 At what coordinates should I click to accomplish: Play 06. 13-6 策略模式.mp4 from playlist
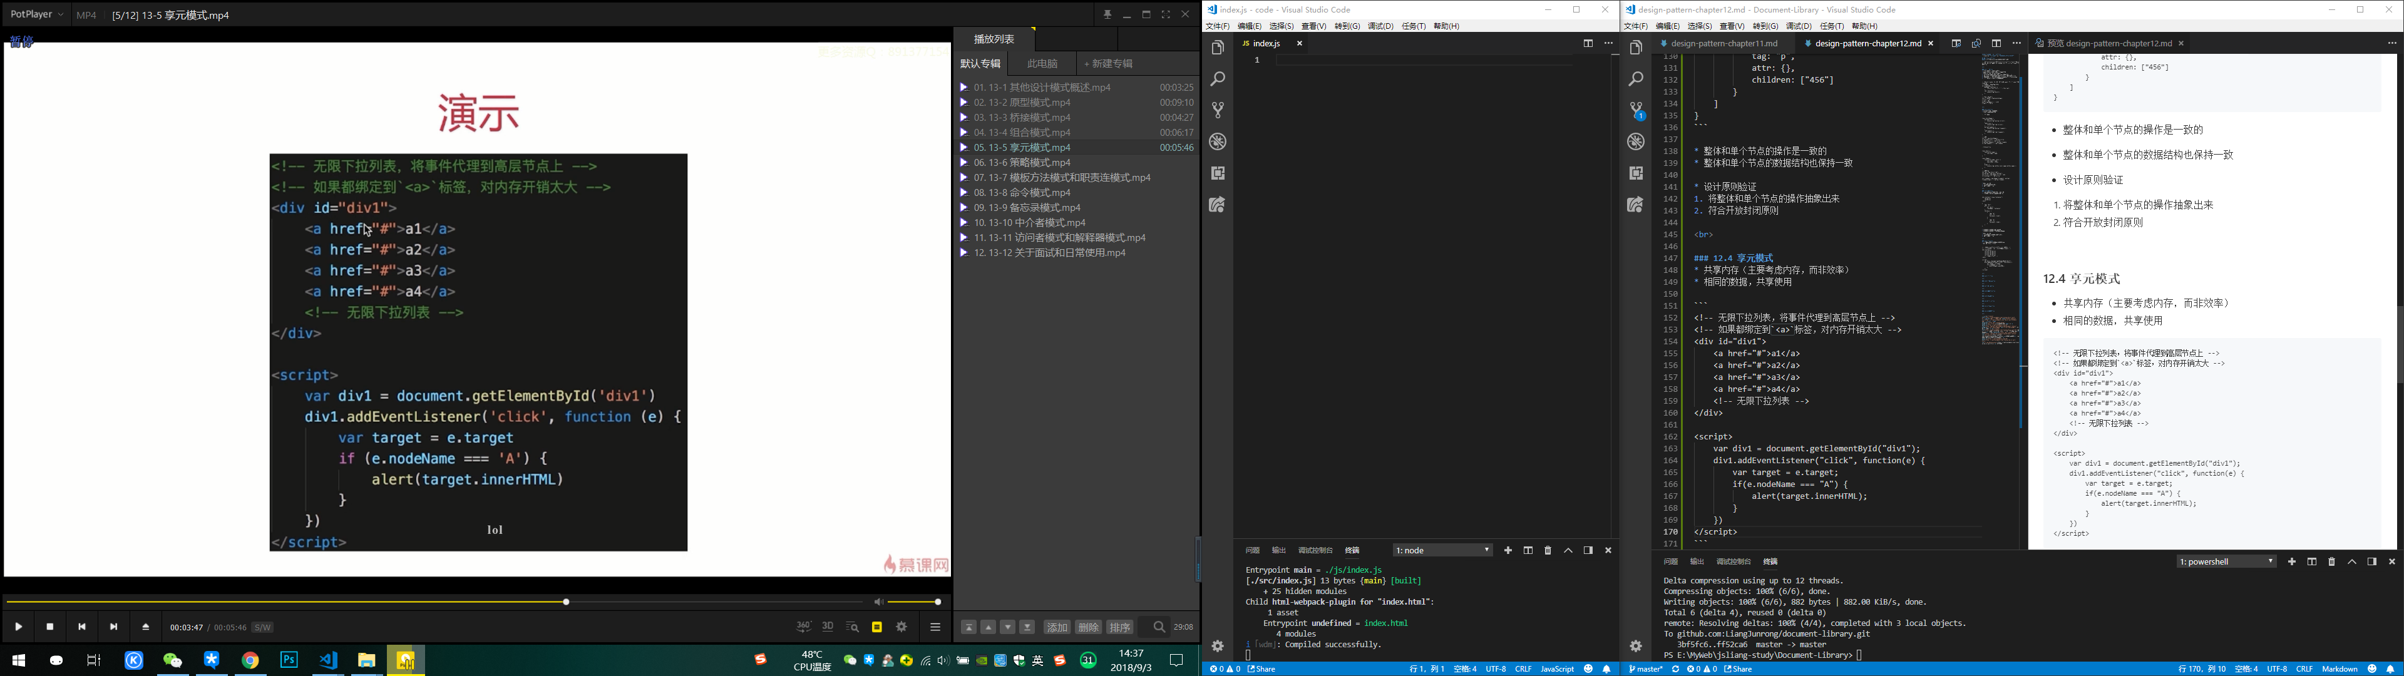point(1022,163)
